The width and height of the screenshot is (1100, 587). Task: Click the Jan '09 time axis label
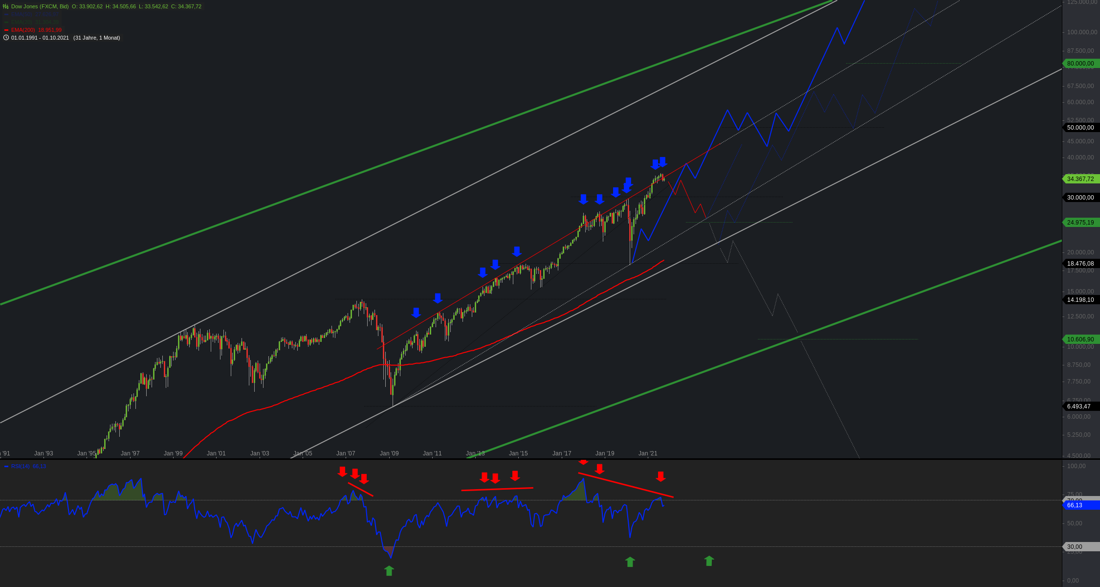click(389, 453)
